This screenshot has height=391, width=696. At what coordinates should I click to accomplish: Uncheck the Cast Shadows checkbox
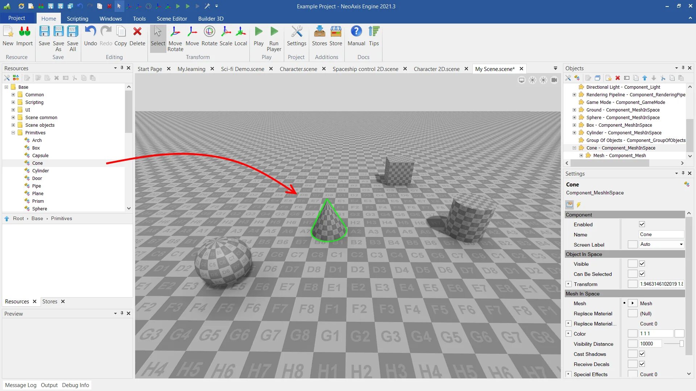(x=642, y=354)
